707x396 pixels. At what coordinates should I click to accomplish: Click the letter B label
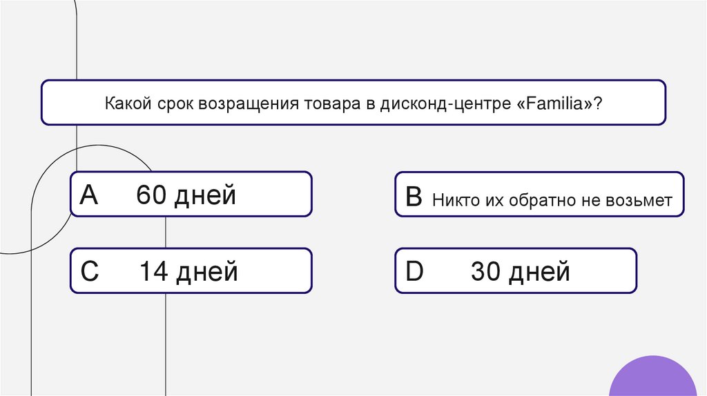(414, 197)
